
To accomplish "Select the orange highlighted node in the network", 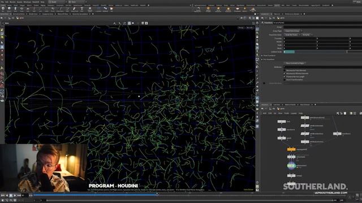I will pyautogui.click(x=291, y=149).
